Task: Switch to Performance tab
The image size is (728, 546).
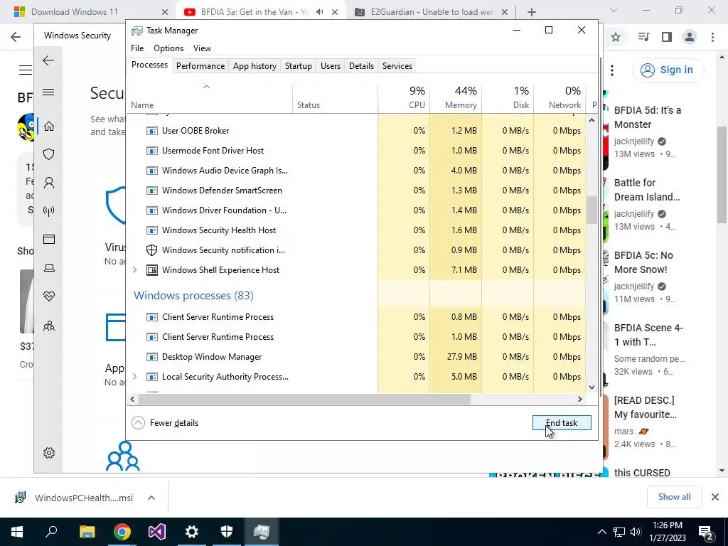Action: click(x=200, y=66)
